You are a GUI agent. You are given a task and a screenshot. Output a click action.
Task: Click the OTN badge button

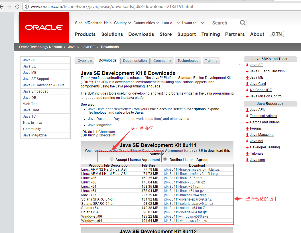pos(276,34)
